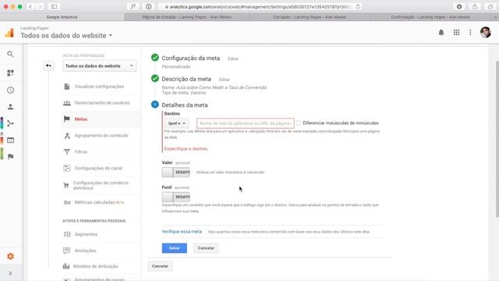Toggle the Valor switch on

coord(175,173)
